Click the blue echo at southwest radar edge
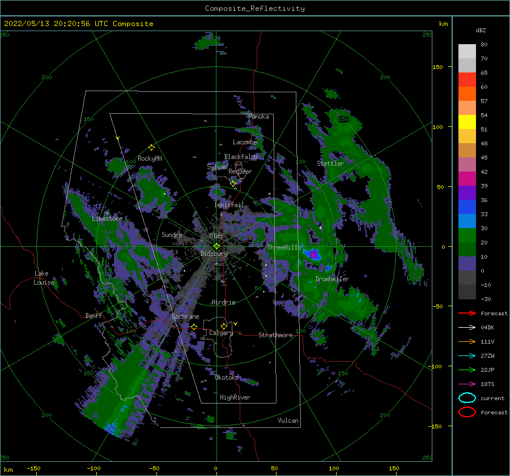510x476 pixels. pos(112,428)
